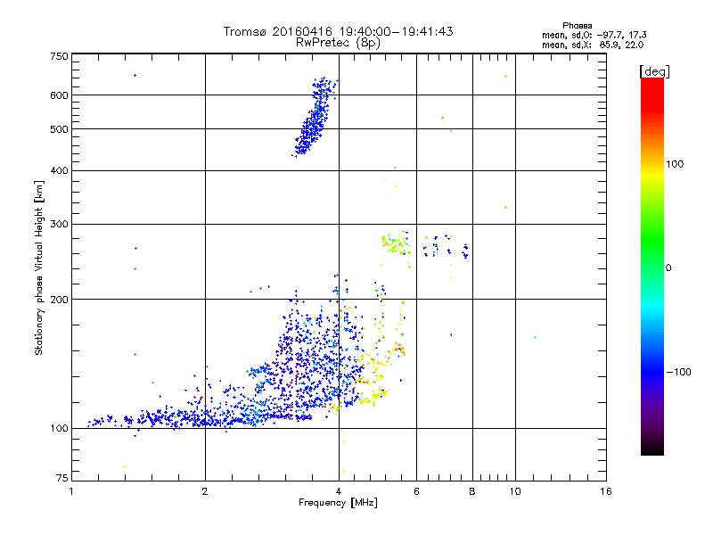This screenshot has width=713, height=535.
Task: Click the yellow-green cluster near 5.5 MHz below 300 km
Action: coord(396,243)
